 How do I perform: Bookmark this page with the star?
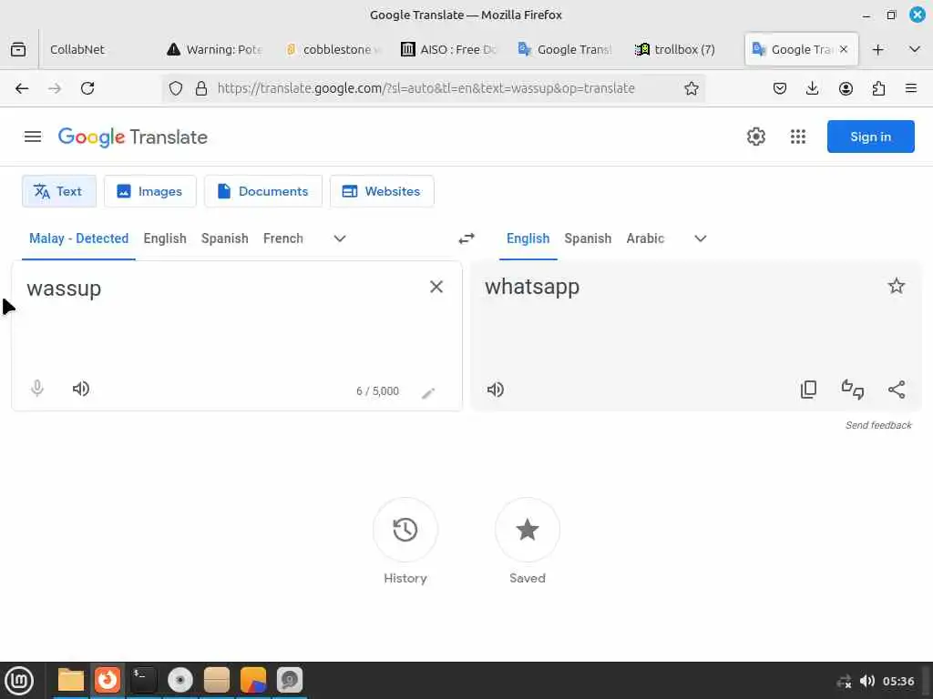coord(691,88)
